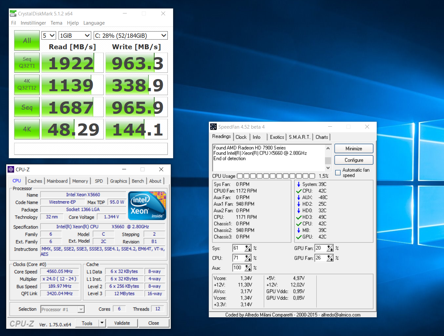
Task: Switch to the Caches tab in CPU-Z
Action: point(35,181)
